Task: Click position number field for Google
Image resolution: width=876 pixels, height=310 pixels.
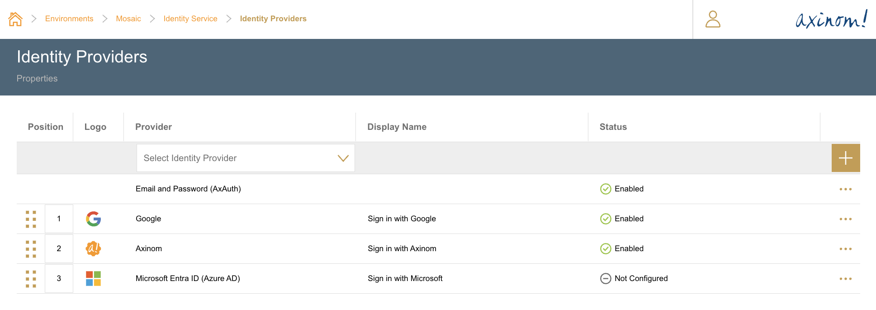Action: pyautogui.click(x=59, y=219)
